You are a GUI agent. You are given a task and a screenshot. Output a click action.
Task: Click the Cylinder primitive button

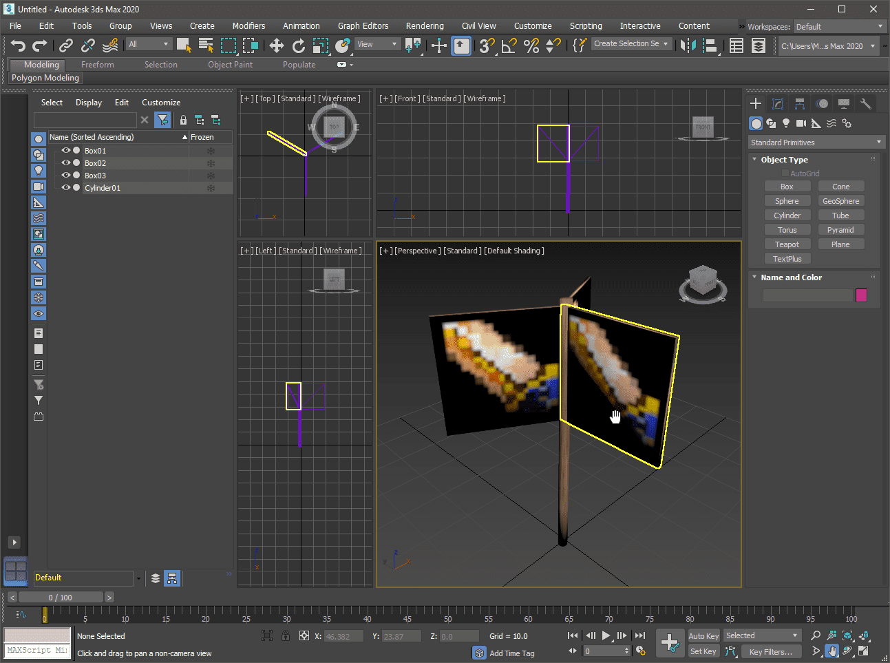[x=787, y=215]
